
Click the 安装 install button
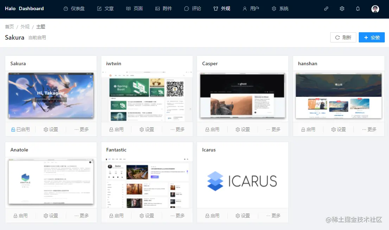tap(372, 38)
